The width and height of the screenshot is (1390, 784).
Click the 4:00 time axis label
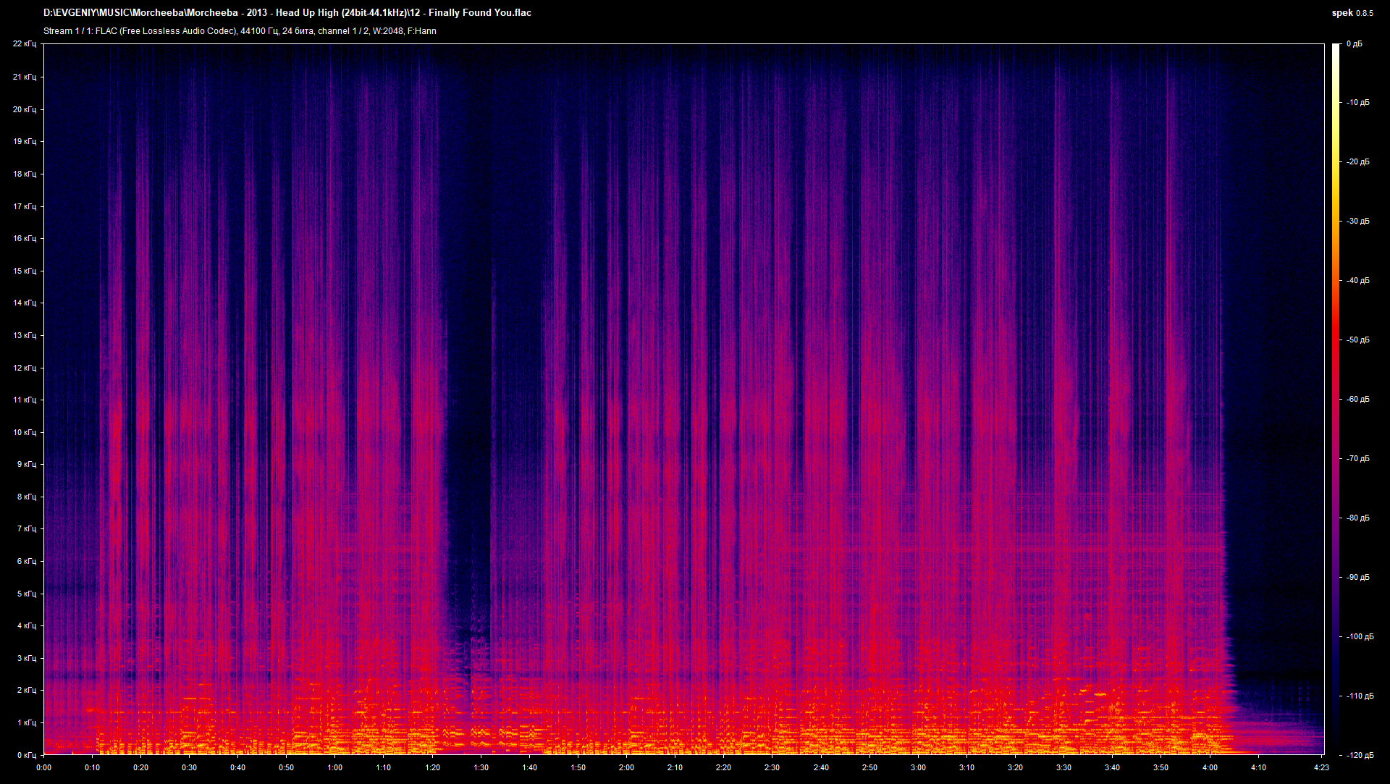point(1210,768)
